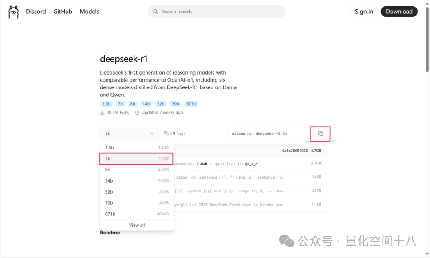Select the 671b blue tag badge

pos(191,104)
